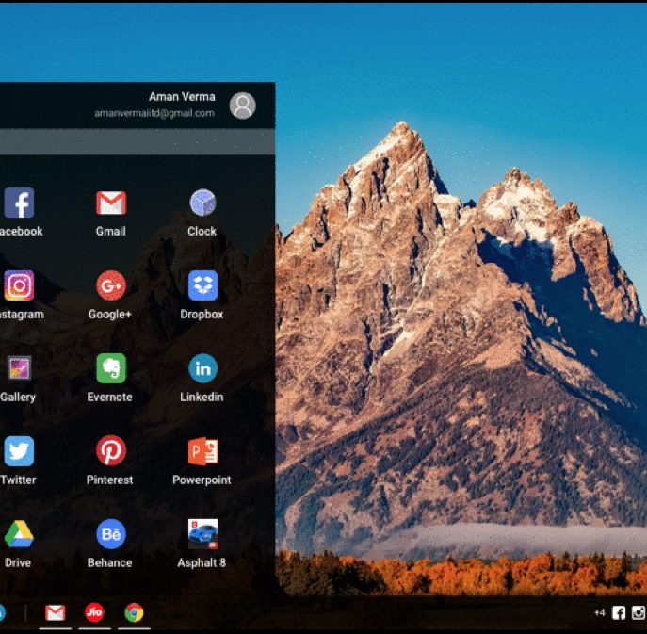The image size is (647, 634).
Task: Open Chrome from the taskbar
Action: pos(134,612)
